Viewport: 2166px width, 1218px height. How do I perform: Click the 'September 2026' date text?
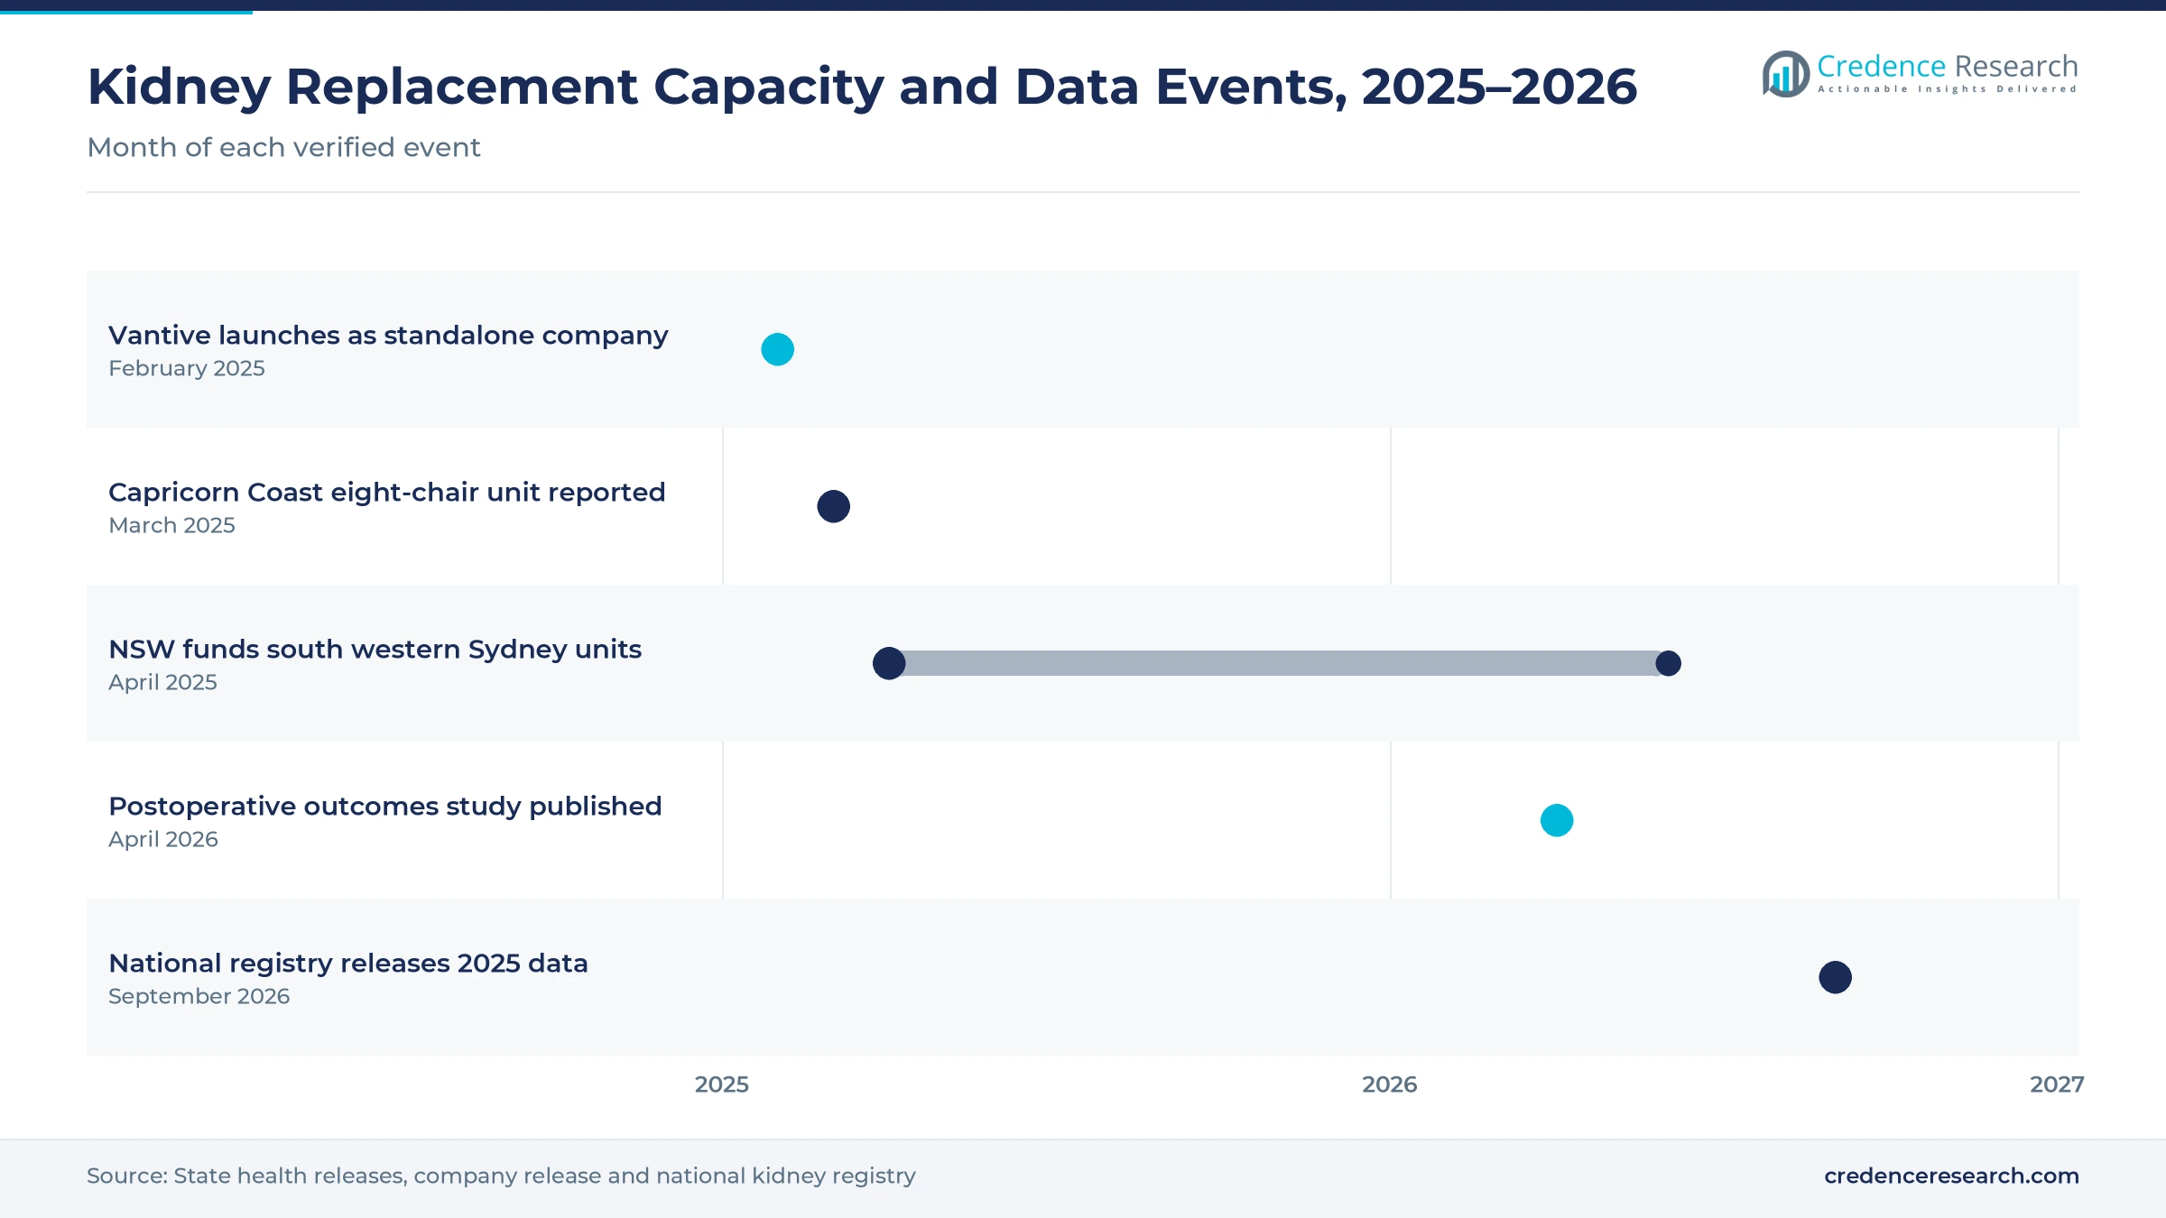[199, 996]
